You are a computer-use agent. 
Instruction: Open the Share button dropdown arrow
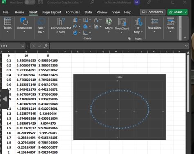click(x=186, y=12)
